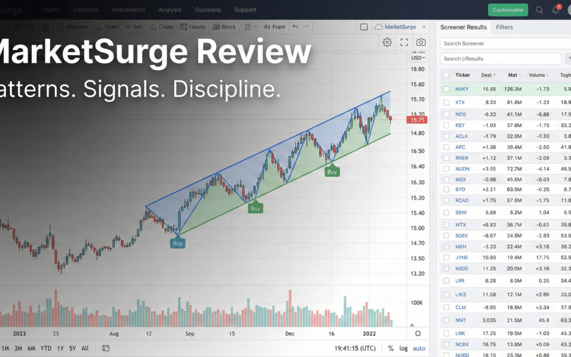571x357 pixels.
Task: Toggle auto scale mode
Action: pos(419,348)
